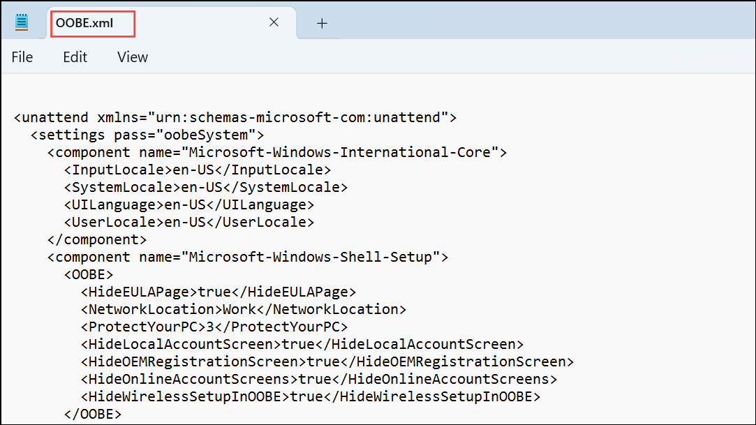This screenshot has height=425, width=756.
Task: Click the Notepad icon in the title bar
Action: [21, 21]
